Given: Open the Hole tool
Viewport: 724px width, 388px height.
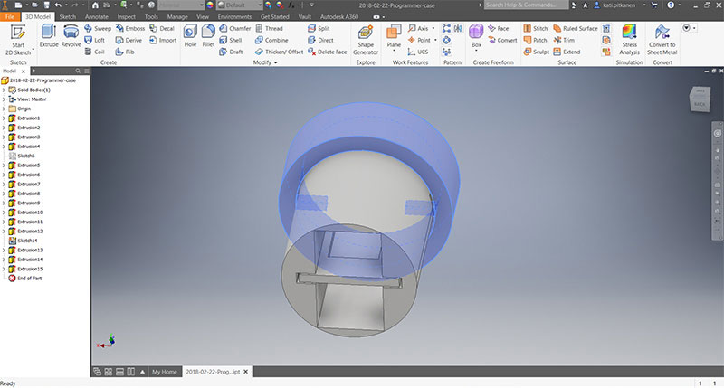Looking at the screenshot, I should 190,36.
